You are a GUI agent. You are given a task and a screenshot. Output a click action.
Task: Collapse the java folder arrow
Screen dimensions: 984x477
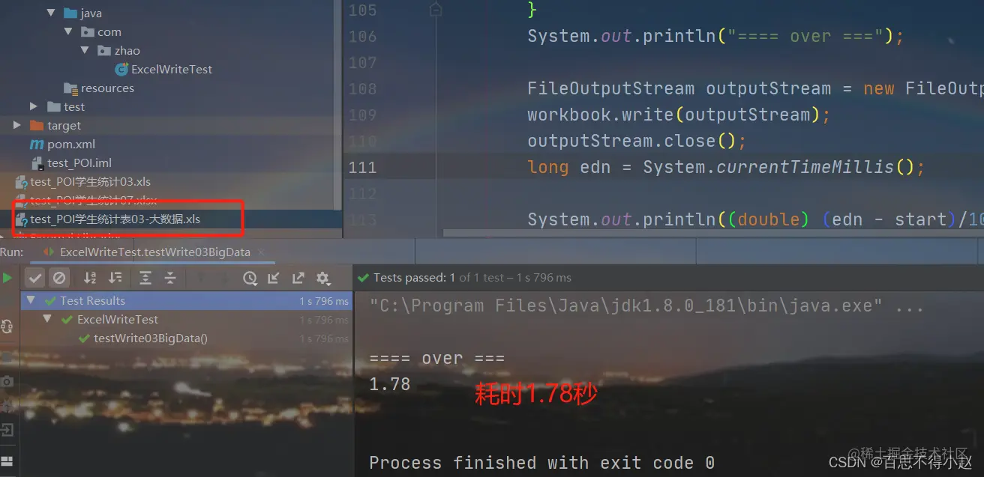tap(51, 13)
